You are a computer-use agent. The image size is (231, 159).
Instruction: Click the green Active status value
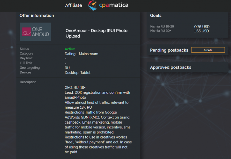point(70,49)
